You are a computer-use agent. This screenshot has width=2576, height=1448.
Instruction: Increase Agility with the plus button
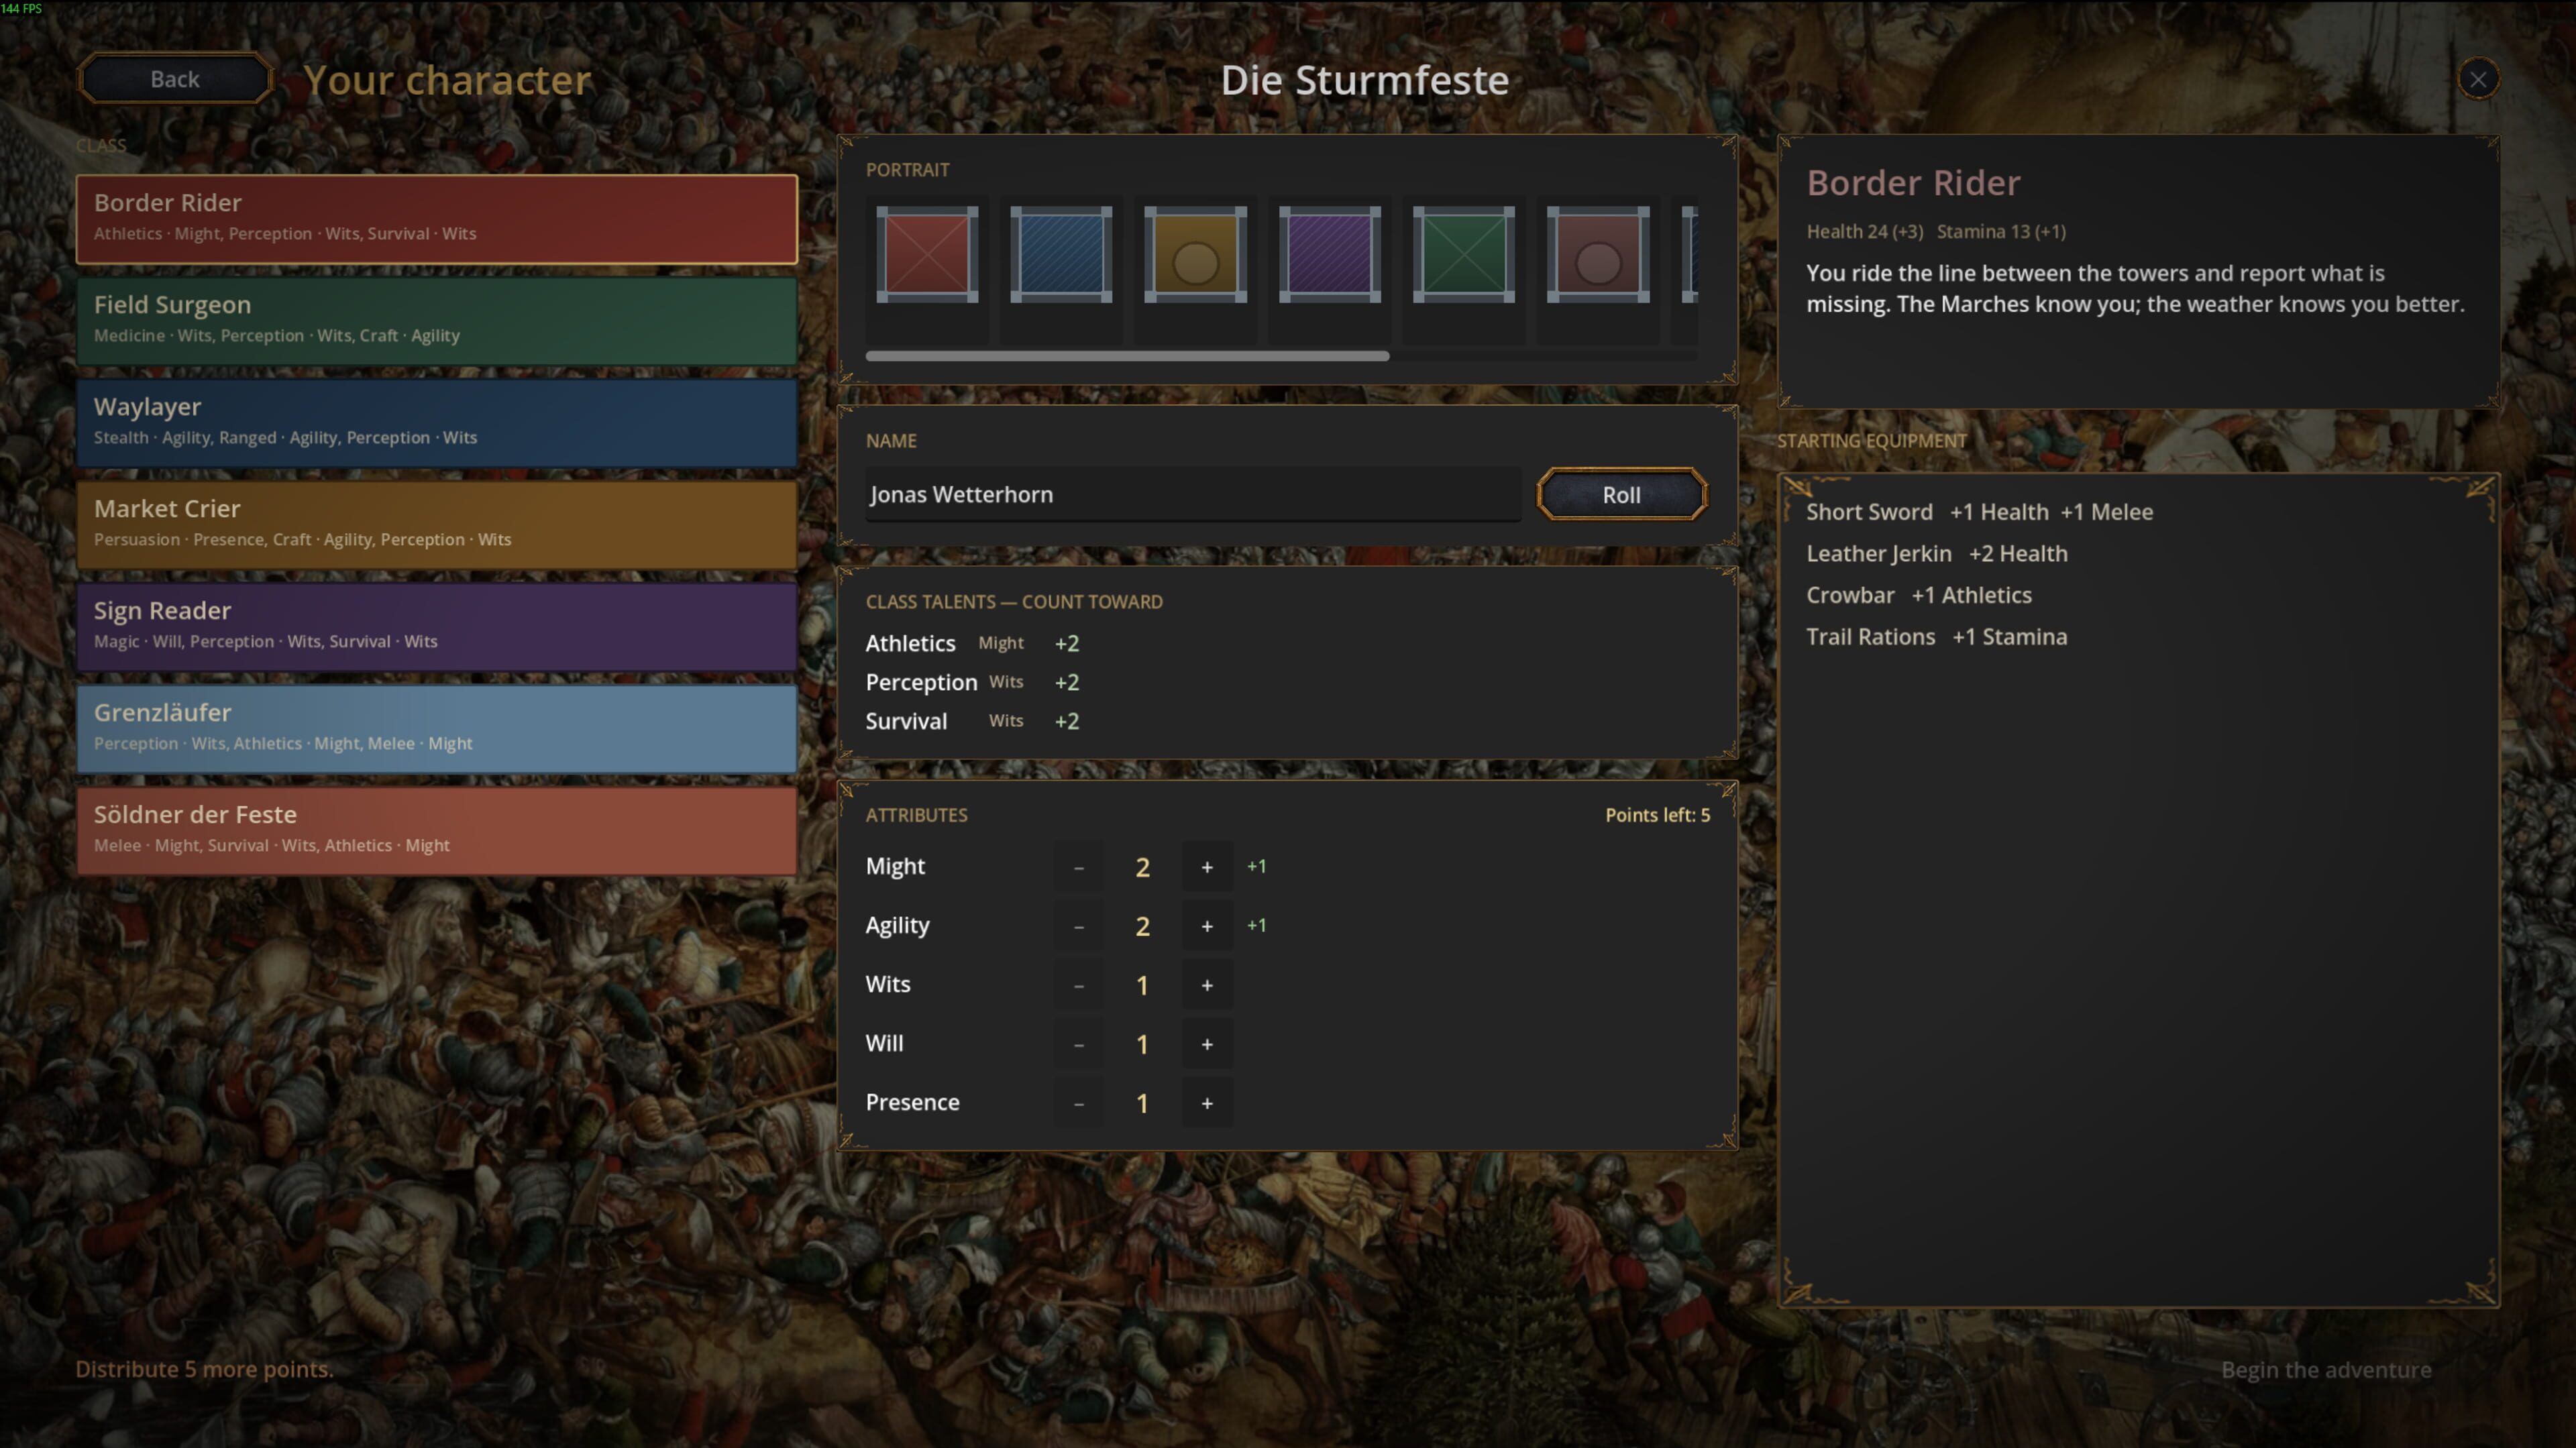click(x=1207, y=926)
